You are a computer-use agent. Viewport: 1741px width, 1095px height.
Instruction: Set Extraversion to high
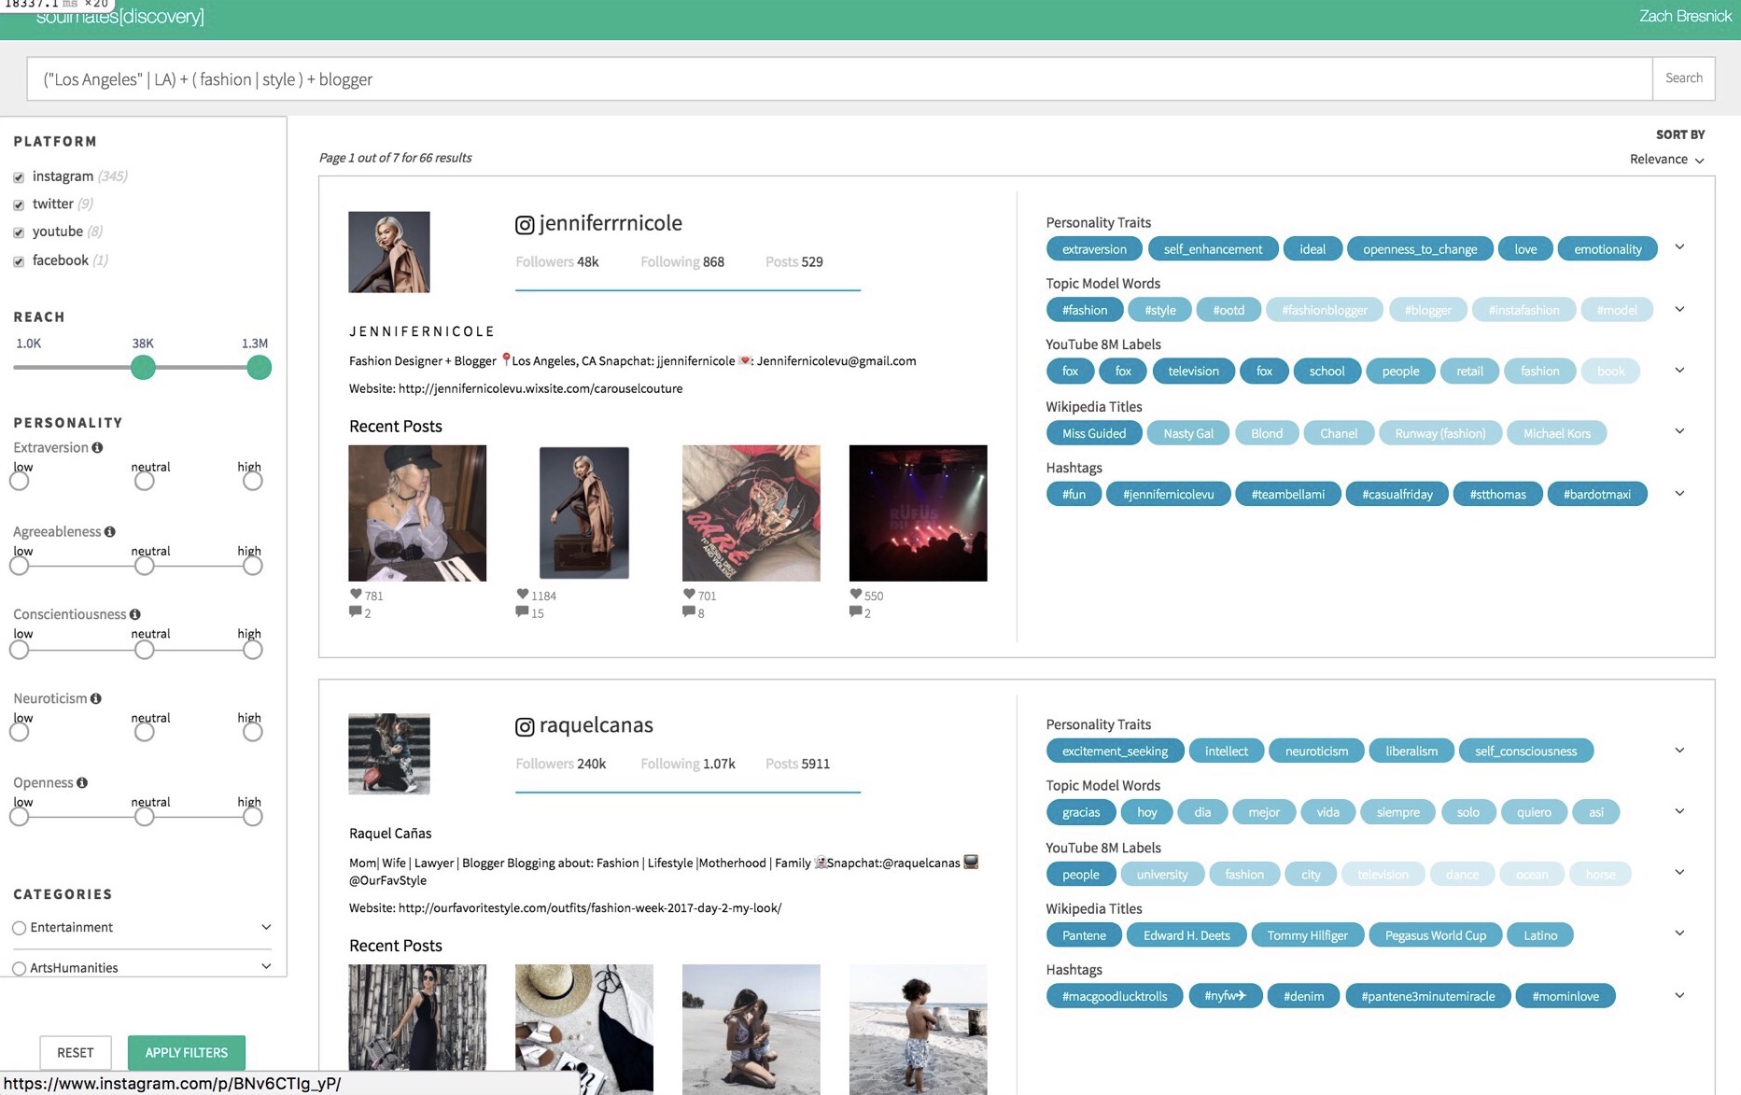pyautogui.click(x=252, y=481)
